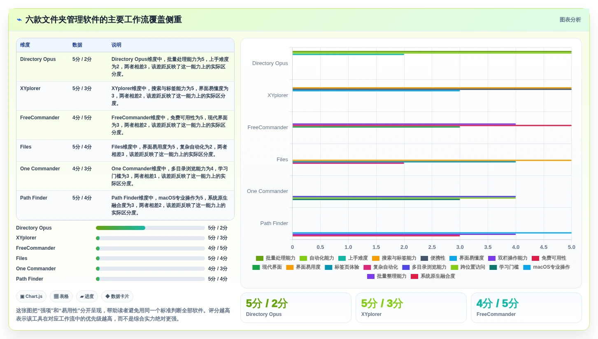598x339 pixels.
Task: Select the XYplorer table row name
Action: click(x=30, y=88)
